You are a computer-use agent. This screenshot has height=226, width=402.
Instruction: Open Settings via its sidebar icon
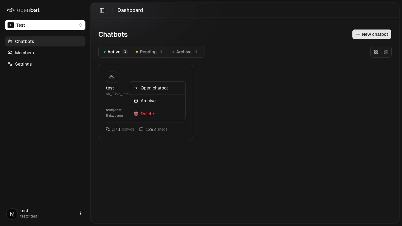pyautogui.click(x=10, y=64)
